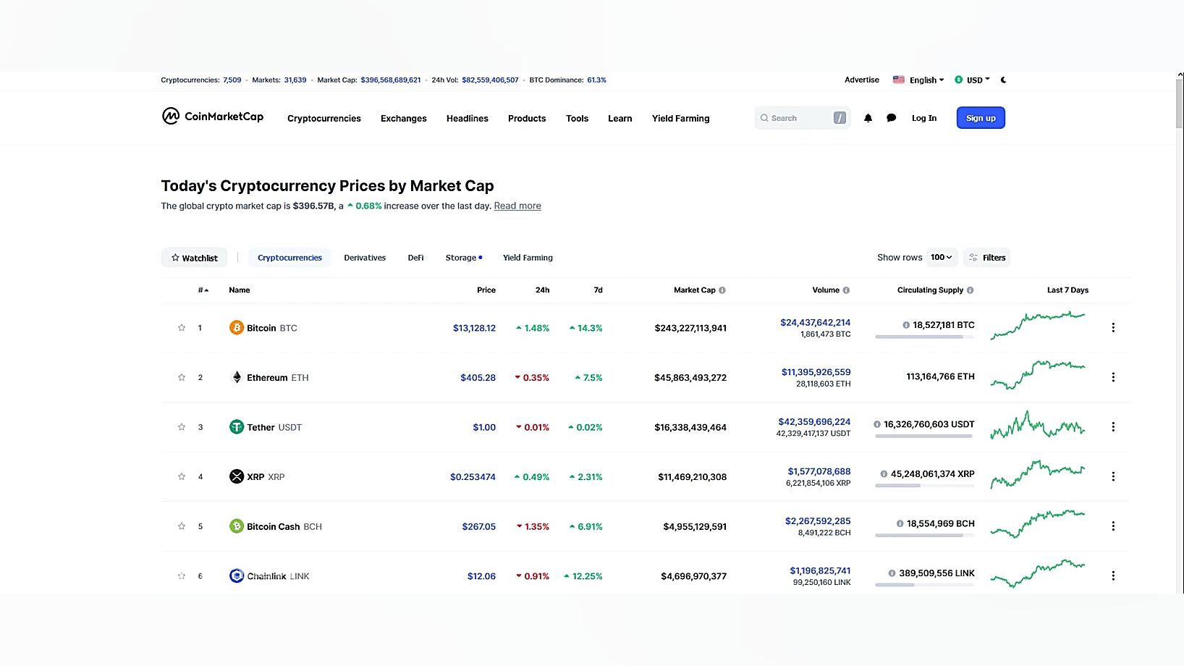Viewport: 1184px width, 666px height.
Task: Toggle dark mode moon icon
Action: pos(1004,80)
